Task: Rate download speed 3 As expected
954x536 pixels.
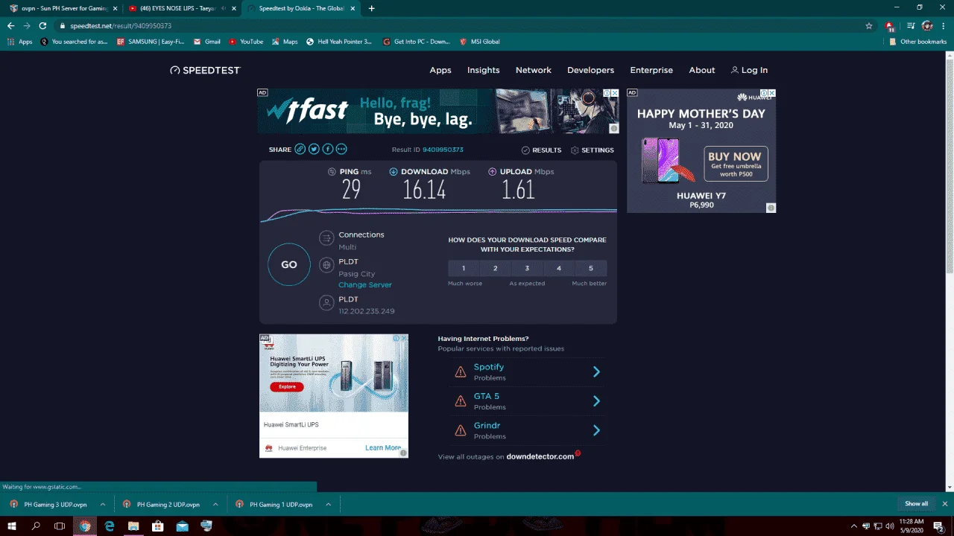Action: [527, 268]
